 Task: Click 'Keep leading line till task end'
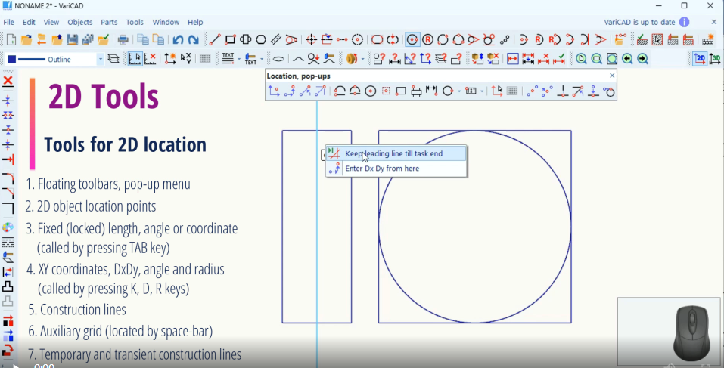click(393, 153)
